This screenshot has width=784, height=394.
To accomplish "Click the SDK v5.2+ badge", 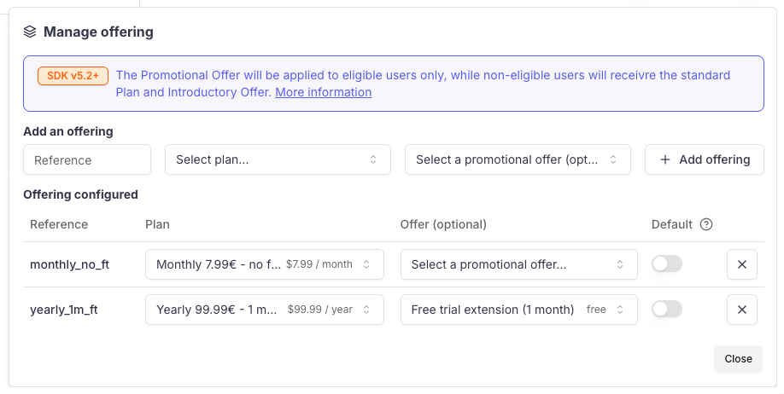I will click(73, 76).
